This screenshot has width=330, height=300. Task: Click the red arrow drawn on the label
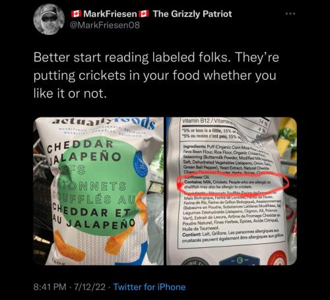tap(181, 186)
